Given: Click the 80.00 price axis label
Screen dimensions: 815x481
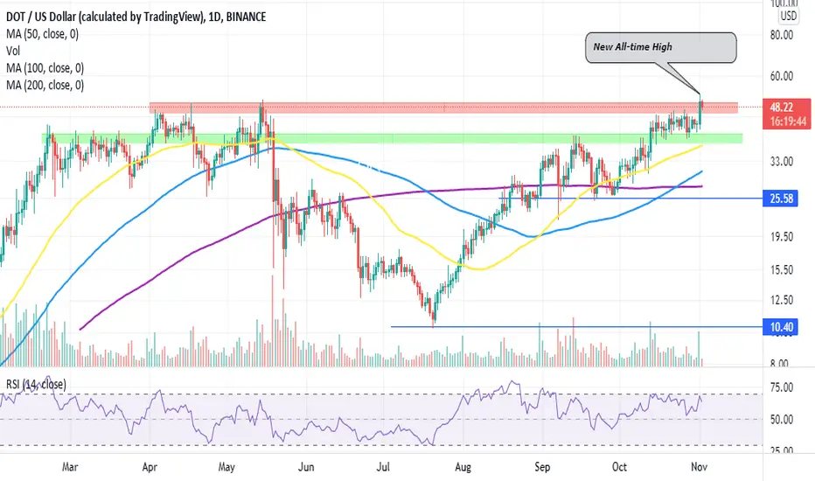Looking at the screenshot, I should [x=782, y=35].
